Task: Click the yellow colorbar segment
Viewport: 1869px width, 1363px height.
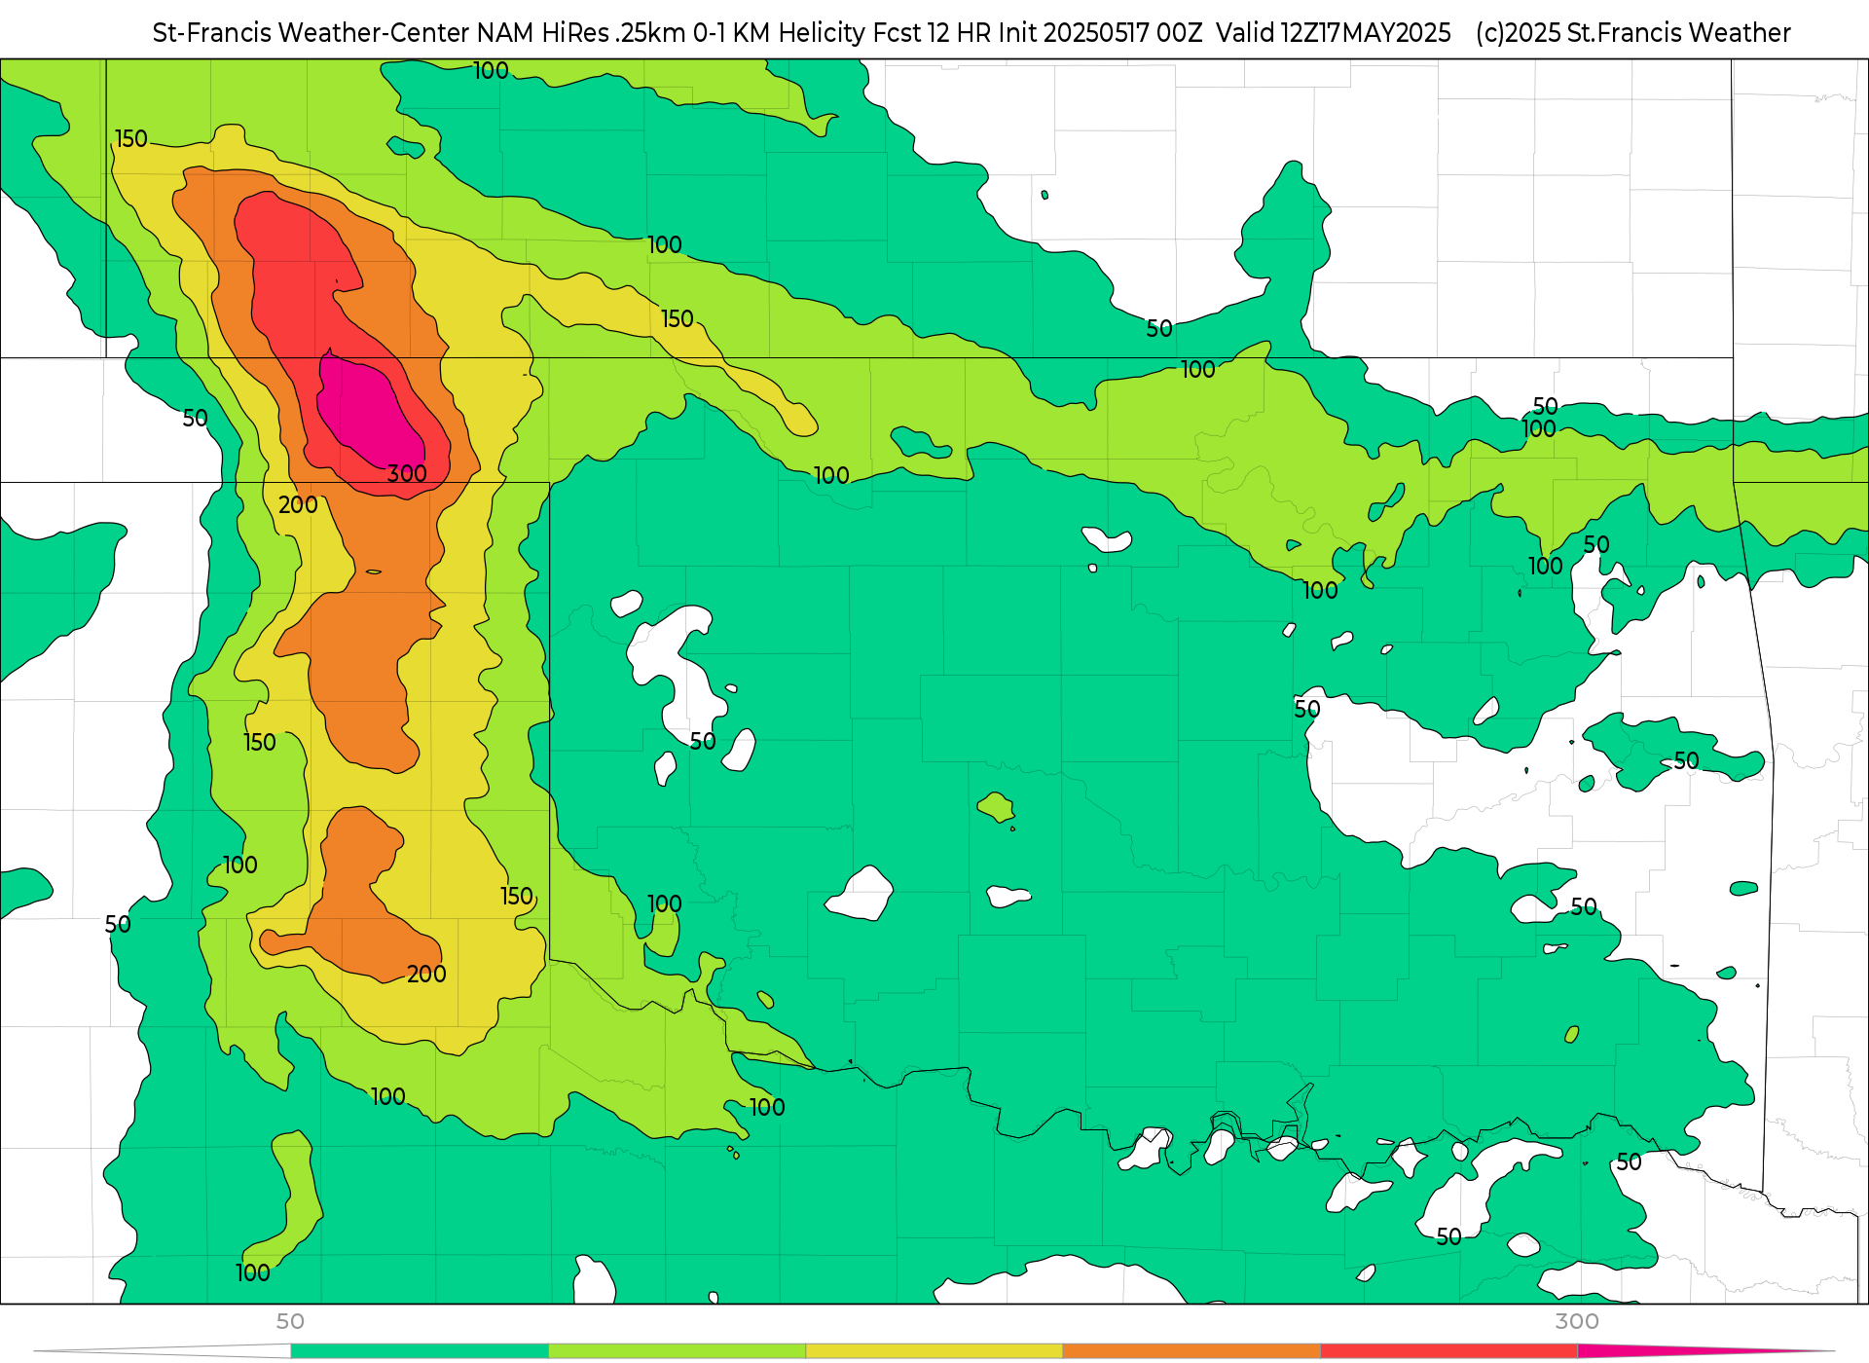Action: tap(934, 1351)
